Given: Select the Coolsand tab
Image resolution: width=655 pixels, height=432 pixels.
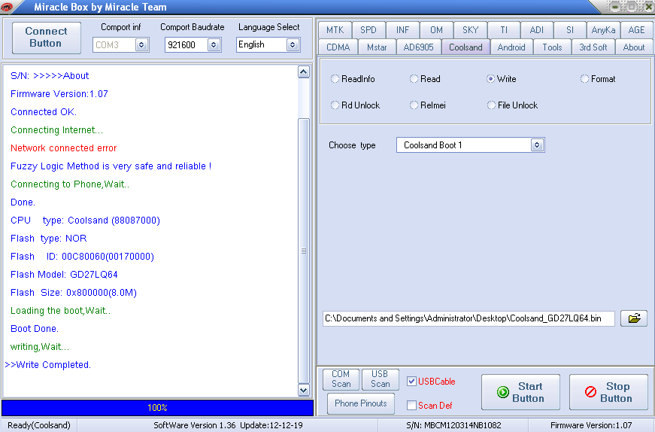Looking at the screenshot, I should click(465, 47).
